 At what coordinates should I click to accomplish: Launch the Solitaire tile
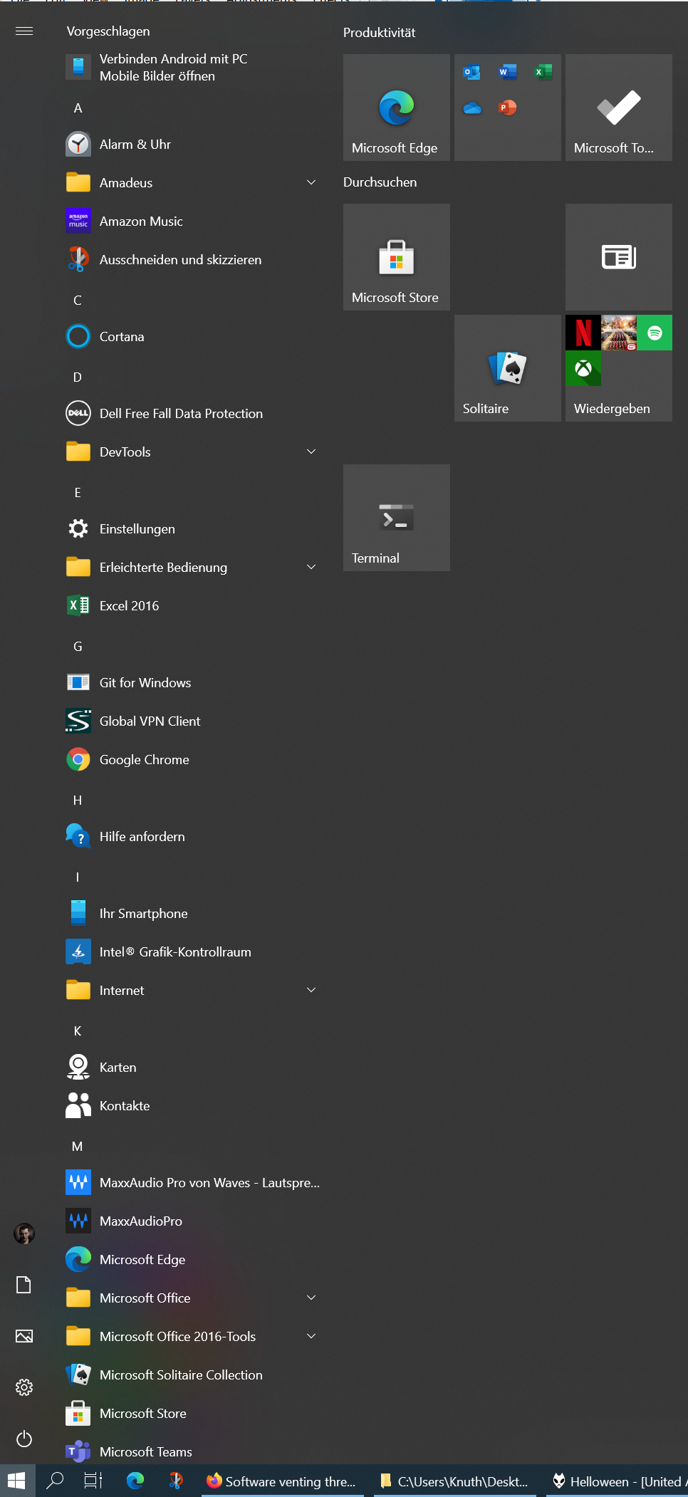[x=508, y=368]
